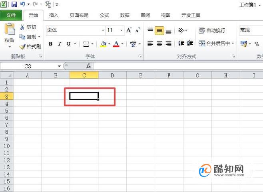Viewport: 263px width, 192px height.
Task: Select column C header
Action: [x=84, y=75]
